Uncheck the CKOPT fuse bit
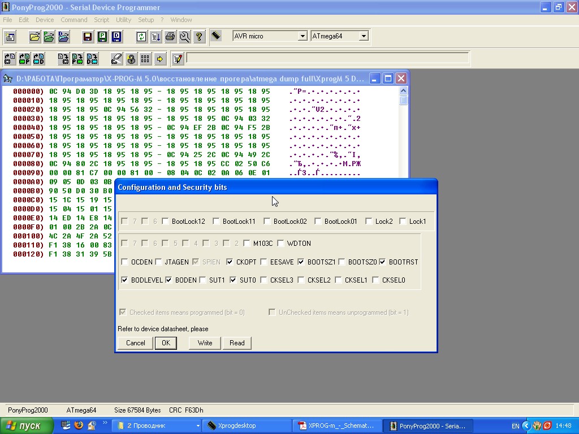 230,262
